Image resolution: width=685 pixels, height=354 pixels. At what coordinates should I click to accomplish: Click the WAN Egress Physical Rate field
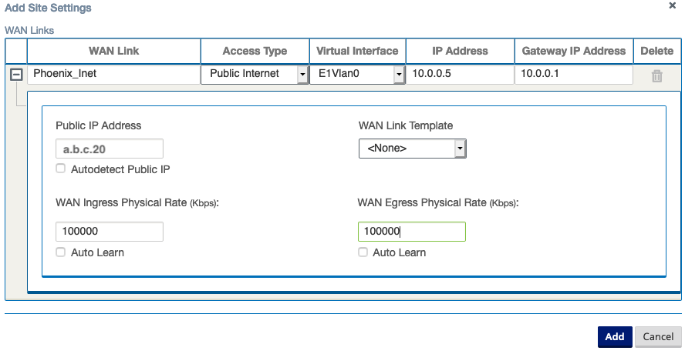[x=411, y=231]
